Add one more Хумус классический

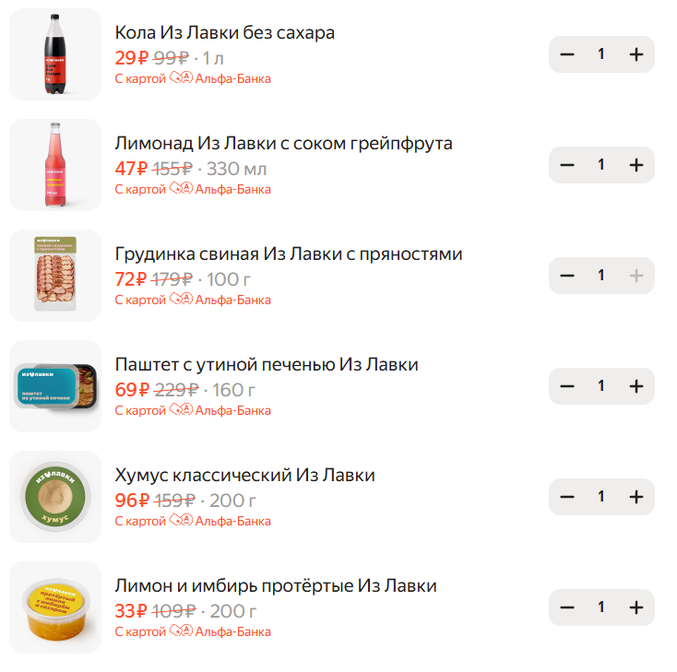pos(635,497)
